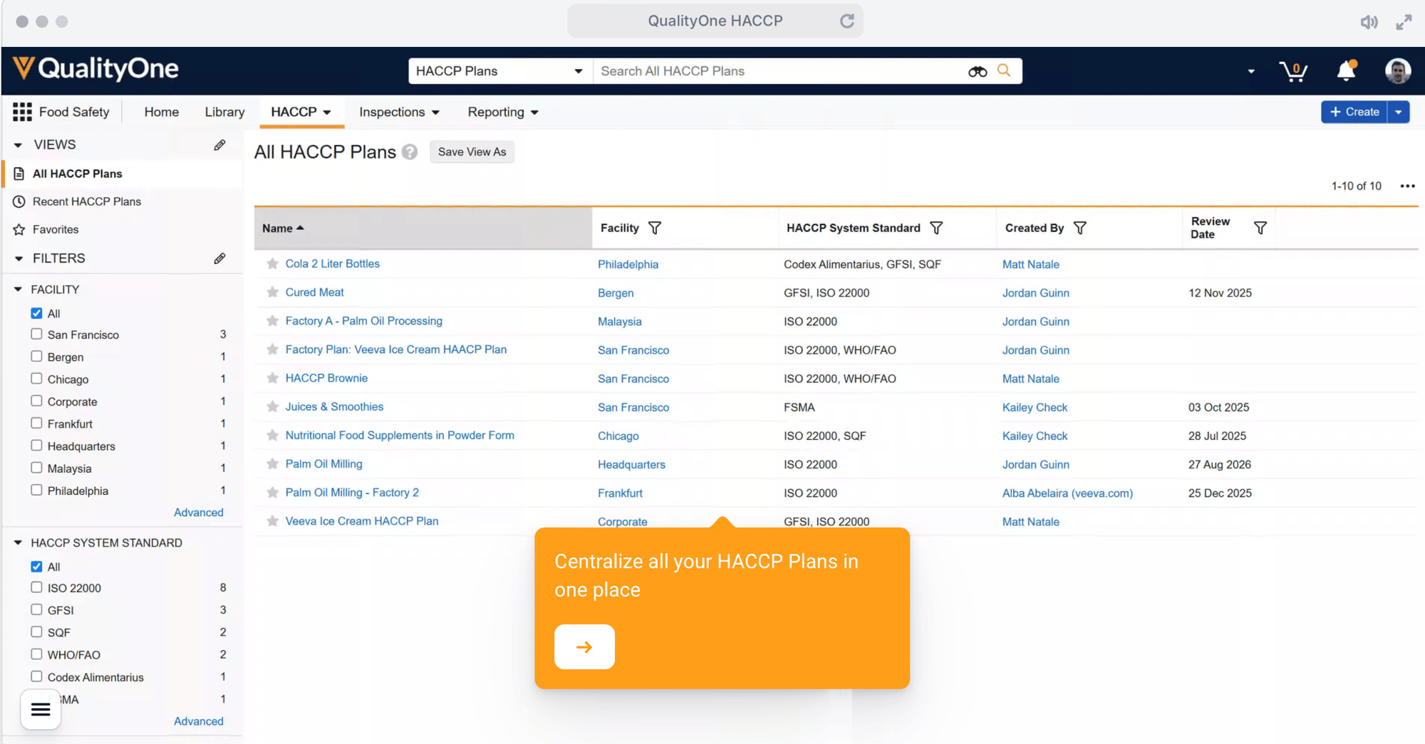Filter the Facility column
Screen dimensions: 1425x744
click(655, 228)
